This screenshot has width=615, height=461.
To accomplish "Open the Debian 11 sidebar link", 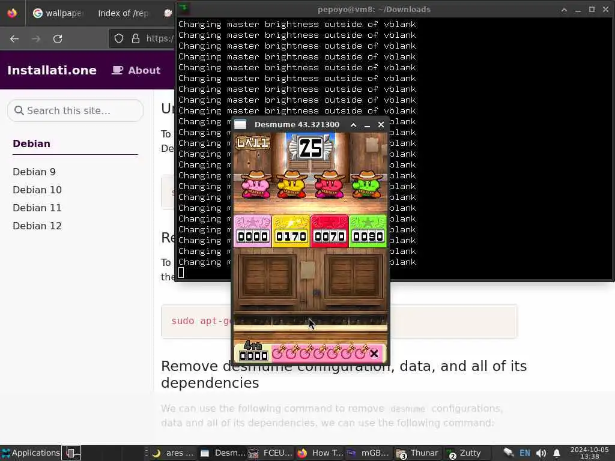I will click(x=37, y=208).
